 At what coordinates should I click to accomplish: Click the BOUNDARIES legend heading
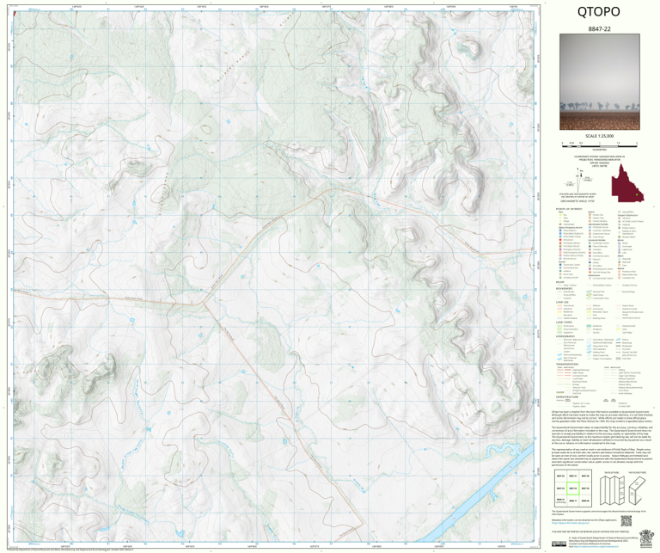point(565,288)
